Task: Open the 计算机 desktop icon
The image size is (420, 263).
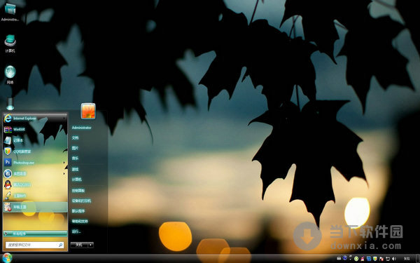Action: click(x=10, y=43)
